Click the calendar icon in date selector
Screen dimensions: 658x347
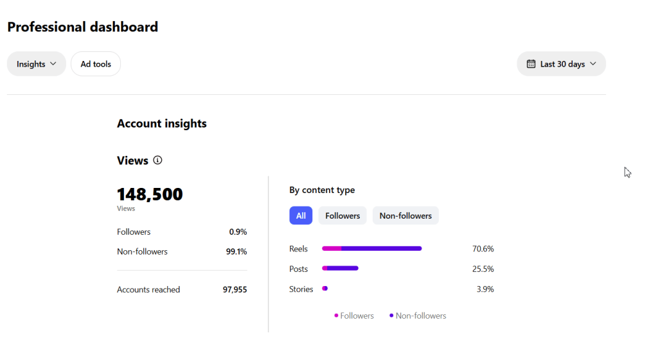point(531,64)
